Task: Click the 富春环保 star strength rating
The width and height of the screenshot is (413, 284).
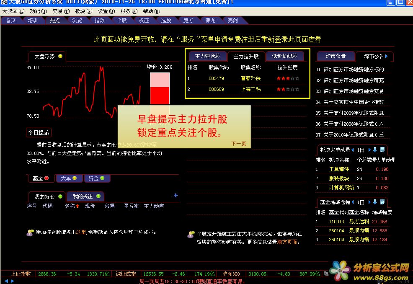Action: tap(288, 78)
